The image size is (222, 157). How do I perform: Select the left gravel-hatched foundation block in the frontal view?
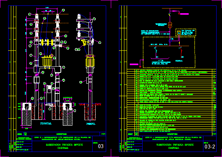[27, 117]
